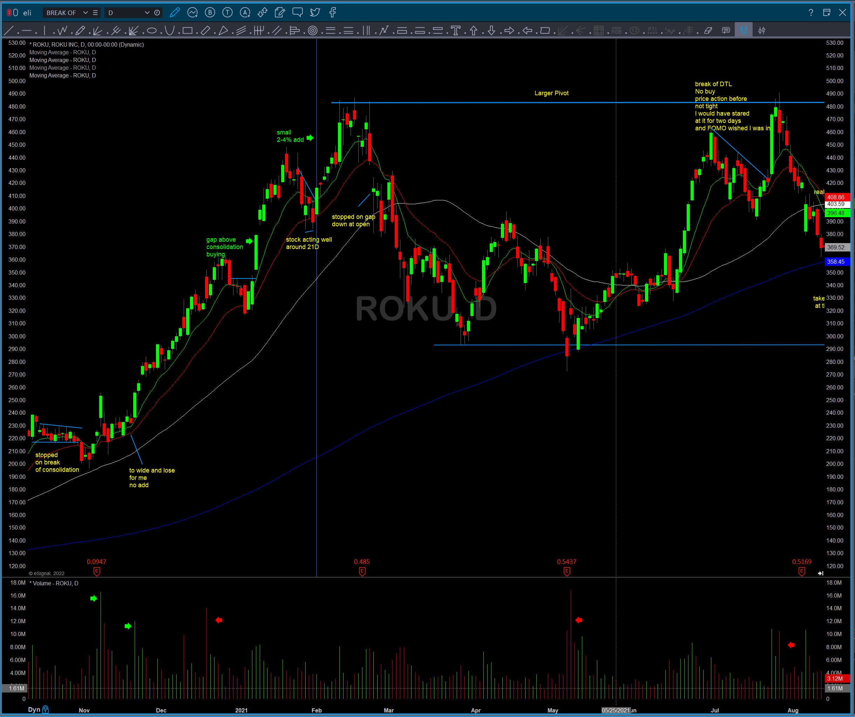Image resolution: width=855 pixels, height=717 pixels.
Task: Select the small 2-4% add annotation
Action: click(x=290, y=136)
